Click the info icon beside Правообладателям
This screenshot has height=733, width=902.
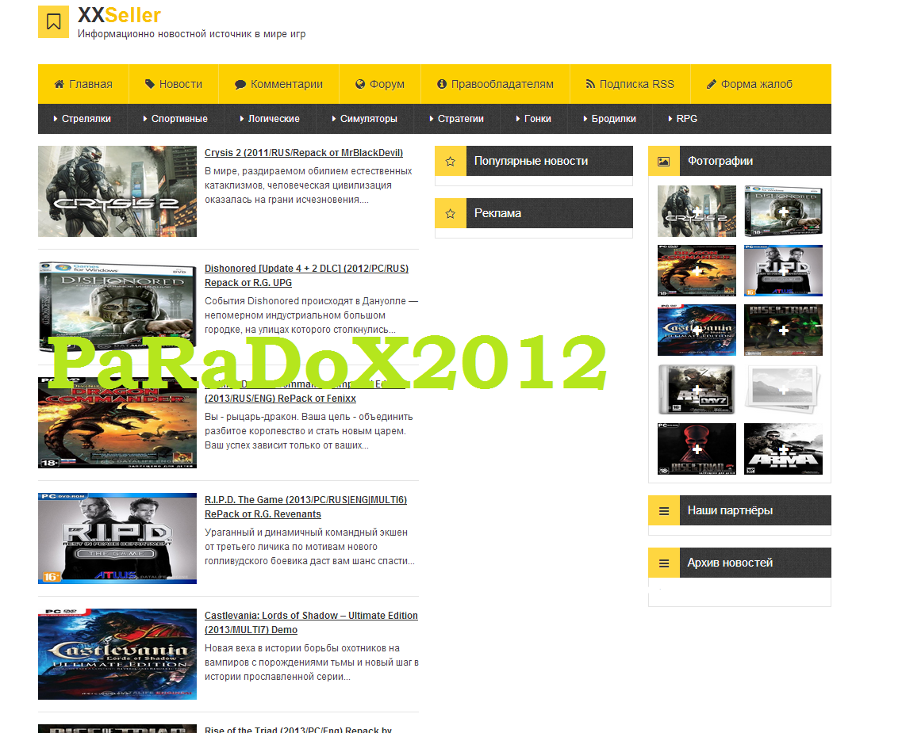pyautogui.click(x=442, y=84)
